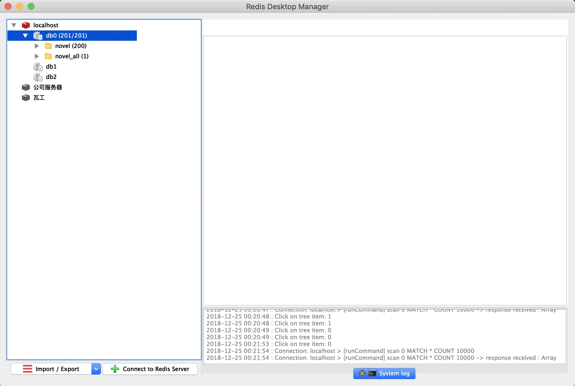Select the 公司服务器 connection label
Image resolution: width=575 pixels, height=386 pixels.
(x=48, y=87)
